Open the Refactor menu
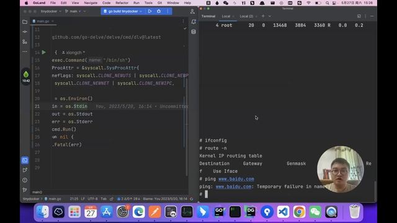The image size is (397, 223). (122, 2)
